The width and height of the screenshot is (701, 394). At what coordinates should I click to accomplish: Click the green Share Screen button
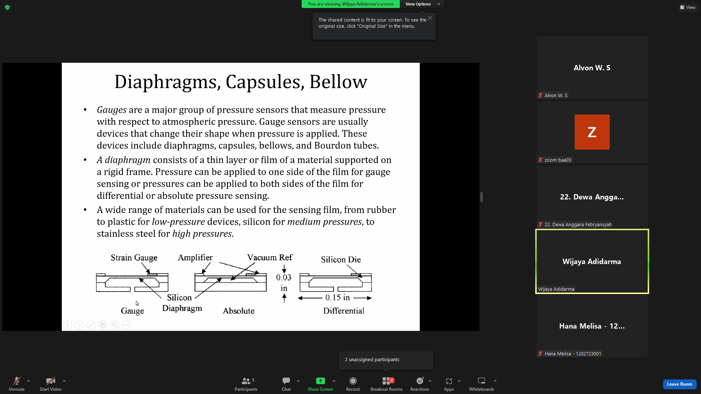pyautogui.click(x=320, y=384)
